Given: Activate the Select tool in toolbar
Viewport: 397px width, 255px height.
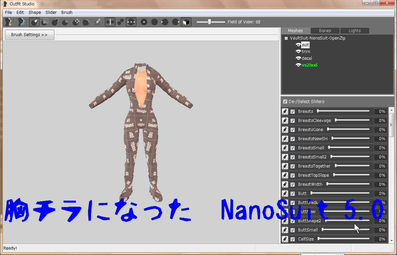Looking at the screenshot, I should click(x=34, y=22).
